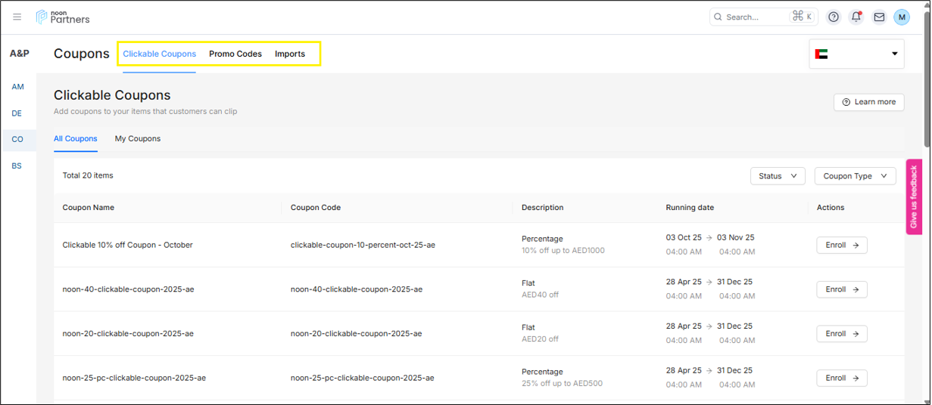Click the Learn more button
The height and width of the screenshot is (405, 932).
tap(868, 102)
